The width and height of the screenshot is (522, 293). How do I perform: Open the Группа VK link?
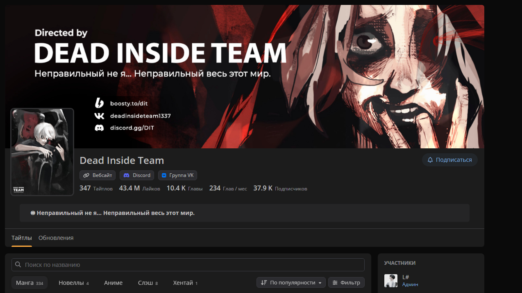[x=177, y=175]
